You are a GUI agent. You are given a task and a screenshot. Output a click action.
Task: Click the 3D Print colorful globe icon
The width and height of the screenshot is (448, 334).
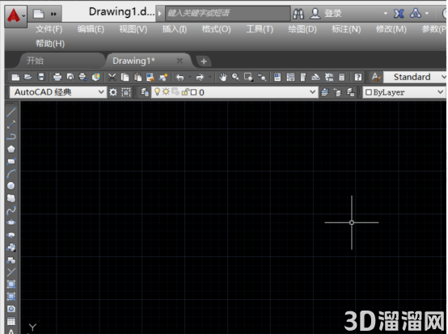pos(96,77)
